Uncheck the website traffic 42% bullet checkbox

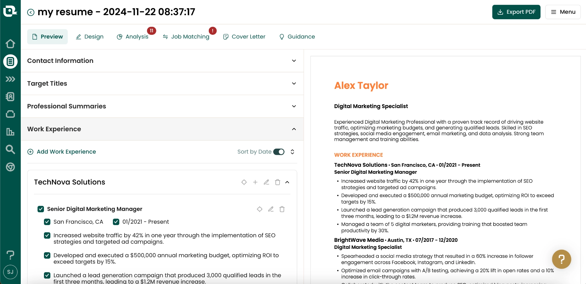pyautogui.click(x=47, y=235)
